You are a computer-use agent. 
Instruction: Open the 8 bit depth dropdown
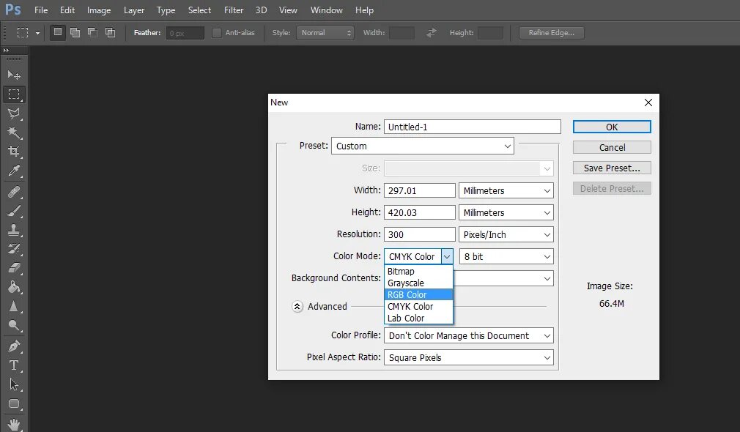(506, 256)
